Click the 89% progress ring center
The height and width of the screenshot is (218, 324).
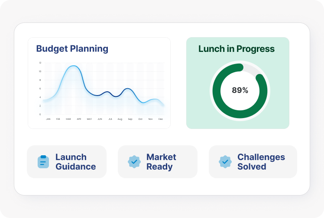[x=240, y=90]
